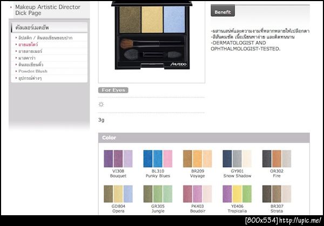Click the eyeshadow palette product image
The image size is (324, 226).
[152, 35]
